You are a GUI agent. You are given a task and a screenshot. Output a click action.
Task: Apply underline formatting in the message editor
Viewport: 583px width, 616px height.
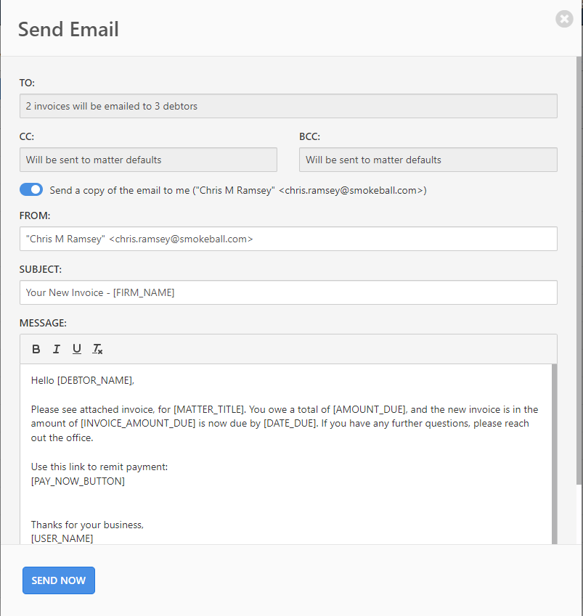tap(76, 349)
